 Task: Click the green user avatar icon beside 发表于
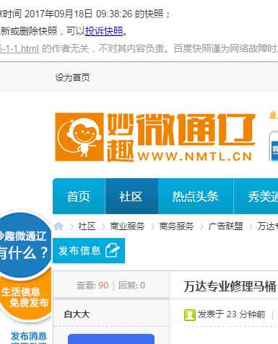(190, 315)
